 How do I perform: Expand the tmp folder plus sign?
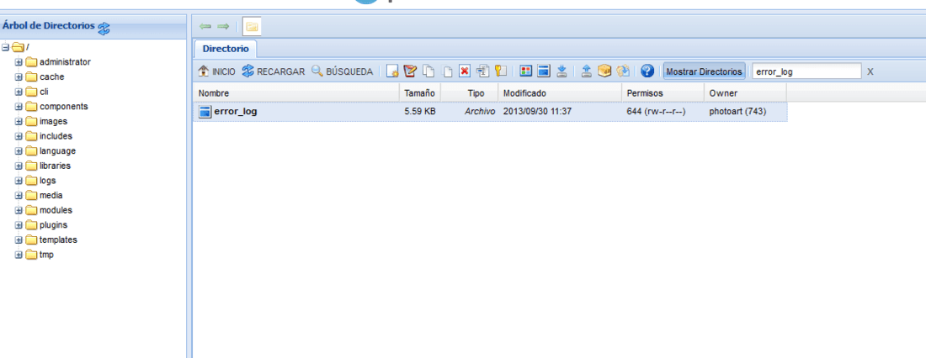point(19,255)
